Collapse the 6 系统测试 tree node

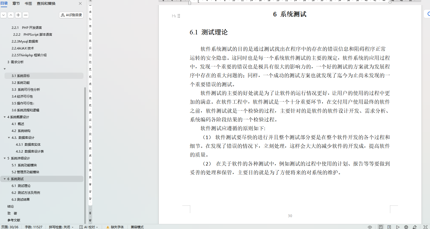5,179
